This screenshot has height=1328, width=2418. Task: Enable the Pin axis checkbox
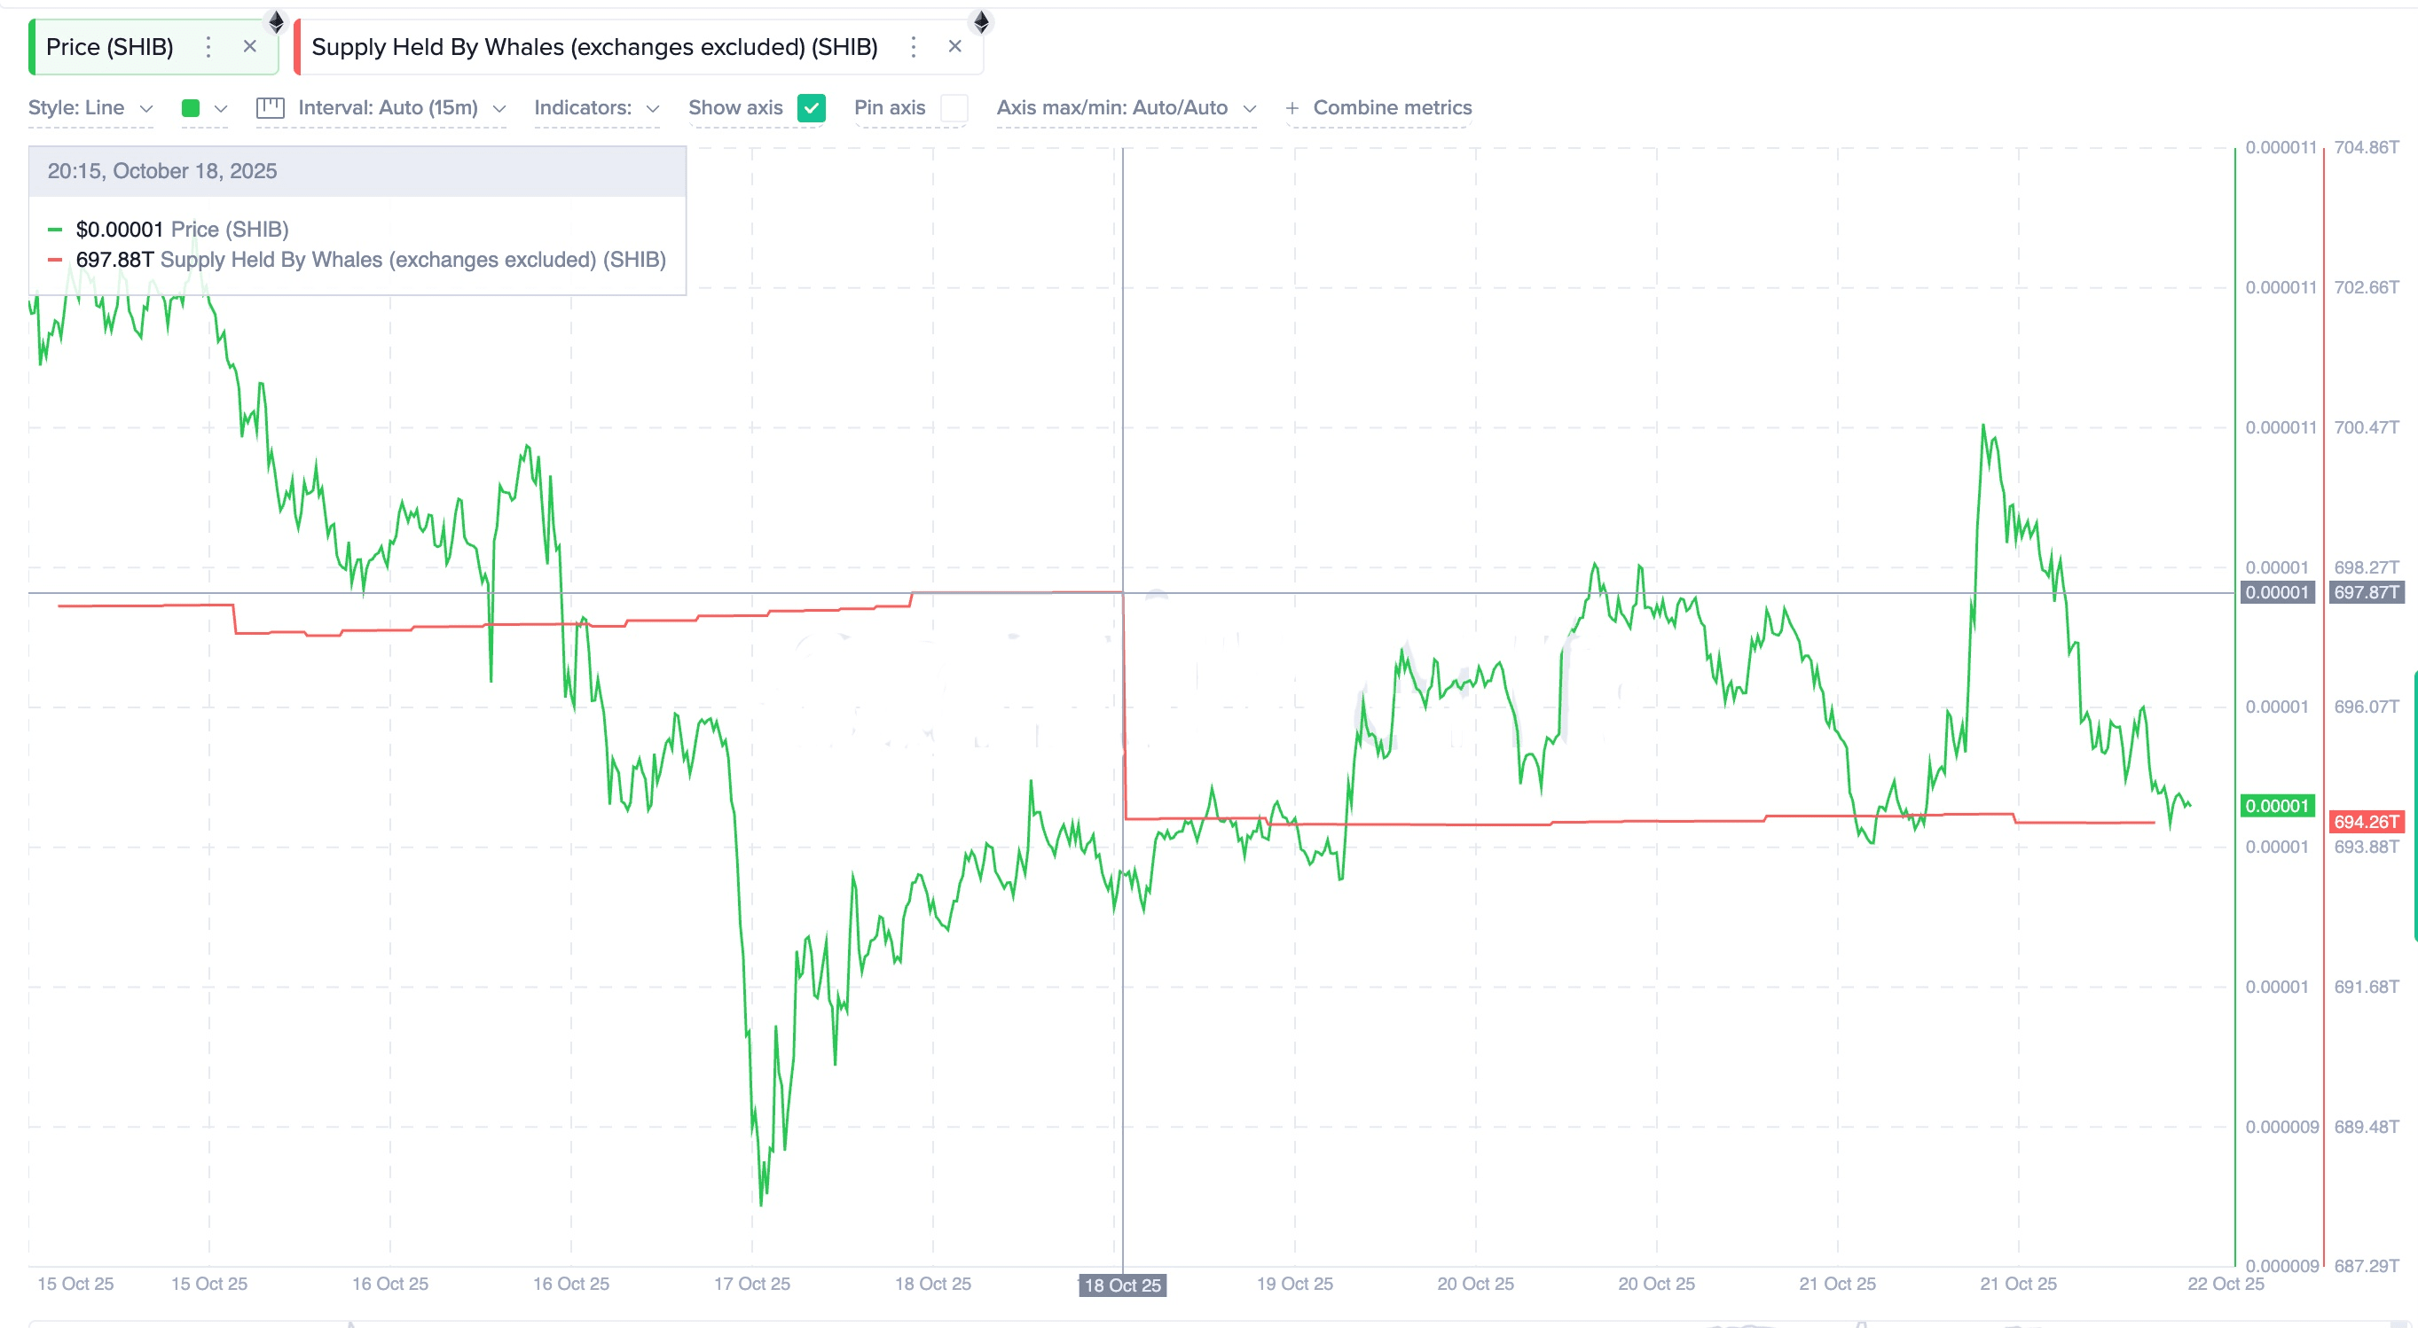pyautogui.click(x=954, y=108)
